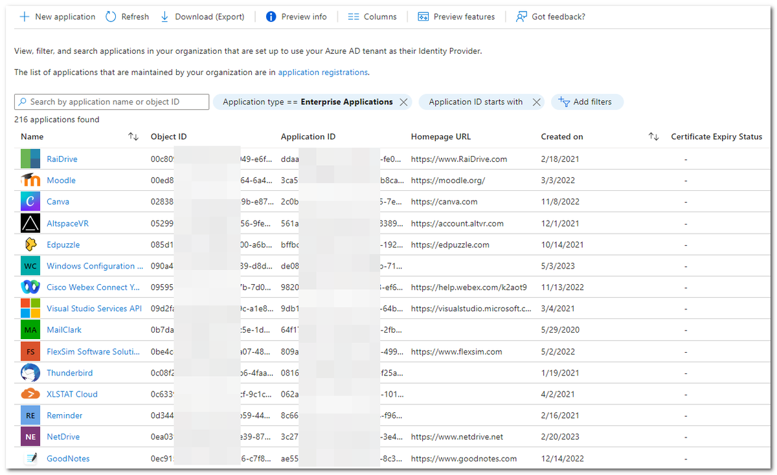The height and width of the screenshot is (475, 777).
Task: Open the Edpuzzle application link
Action: tap(63, 245)
